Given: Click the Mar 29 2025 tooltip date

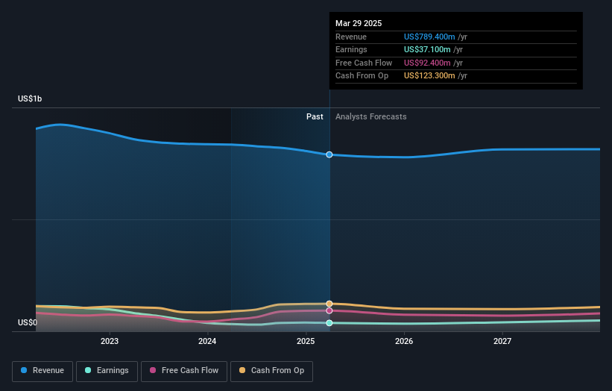Looking at the screenshot, I should 359,23.
